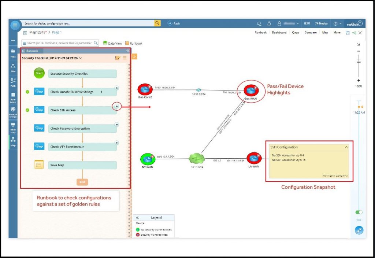
Task: Expand the Security Checklist runbook dropdown
Action: 80,58
